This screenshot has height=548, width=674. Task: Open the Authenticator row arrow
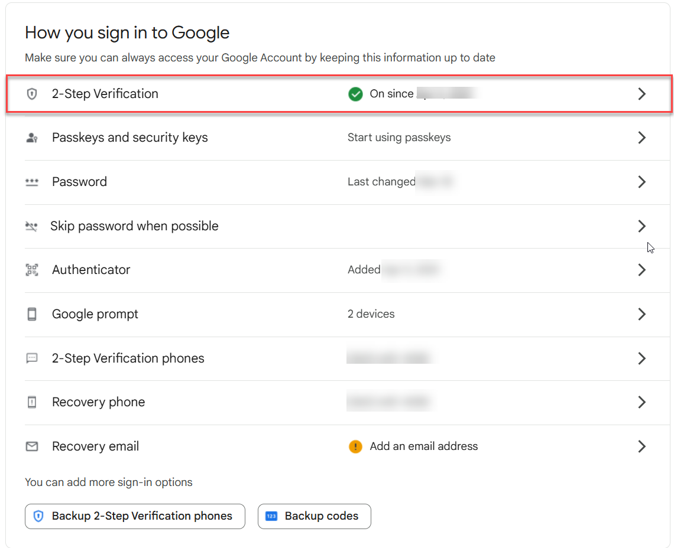[x=642, y=270]
